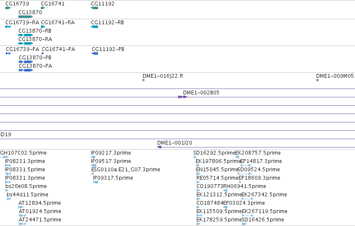
Task: Click the DME1-016J22.R BAC end
Action: click(x=144, y=80)
